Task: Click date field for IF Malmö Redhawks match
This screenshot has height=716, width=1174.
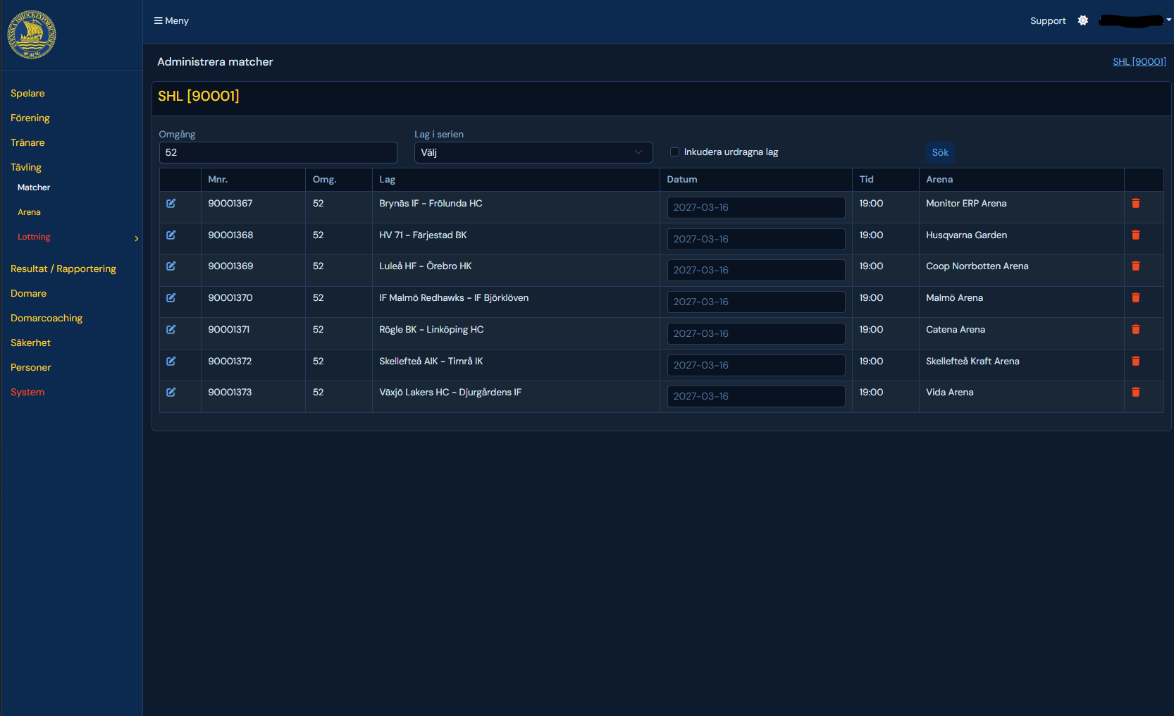Action: (x=756, y=302)
